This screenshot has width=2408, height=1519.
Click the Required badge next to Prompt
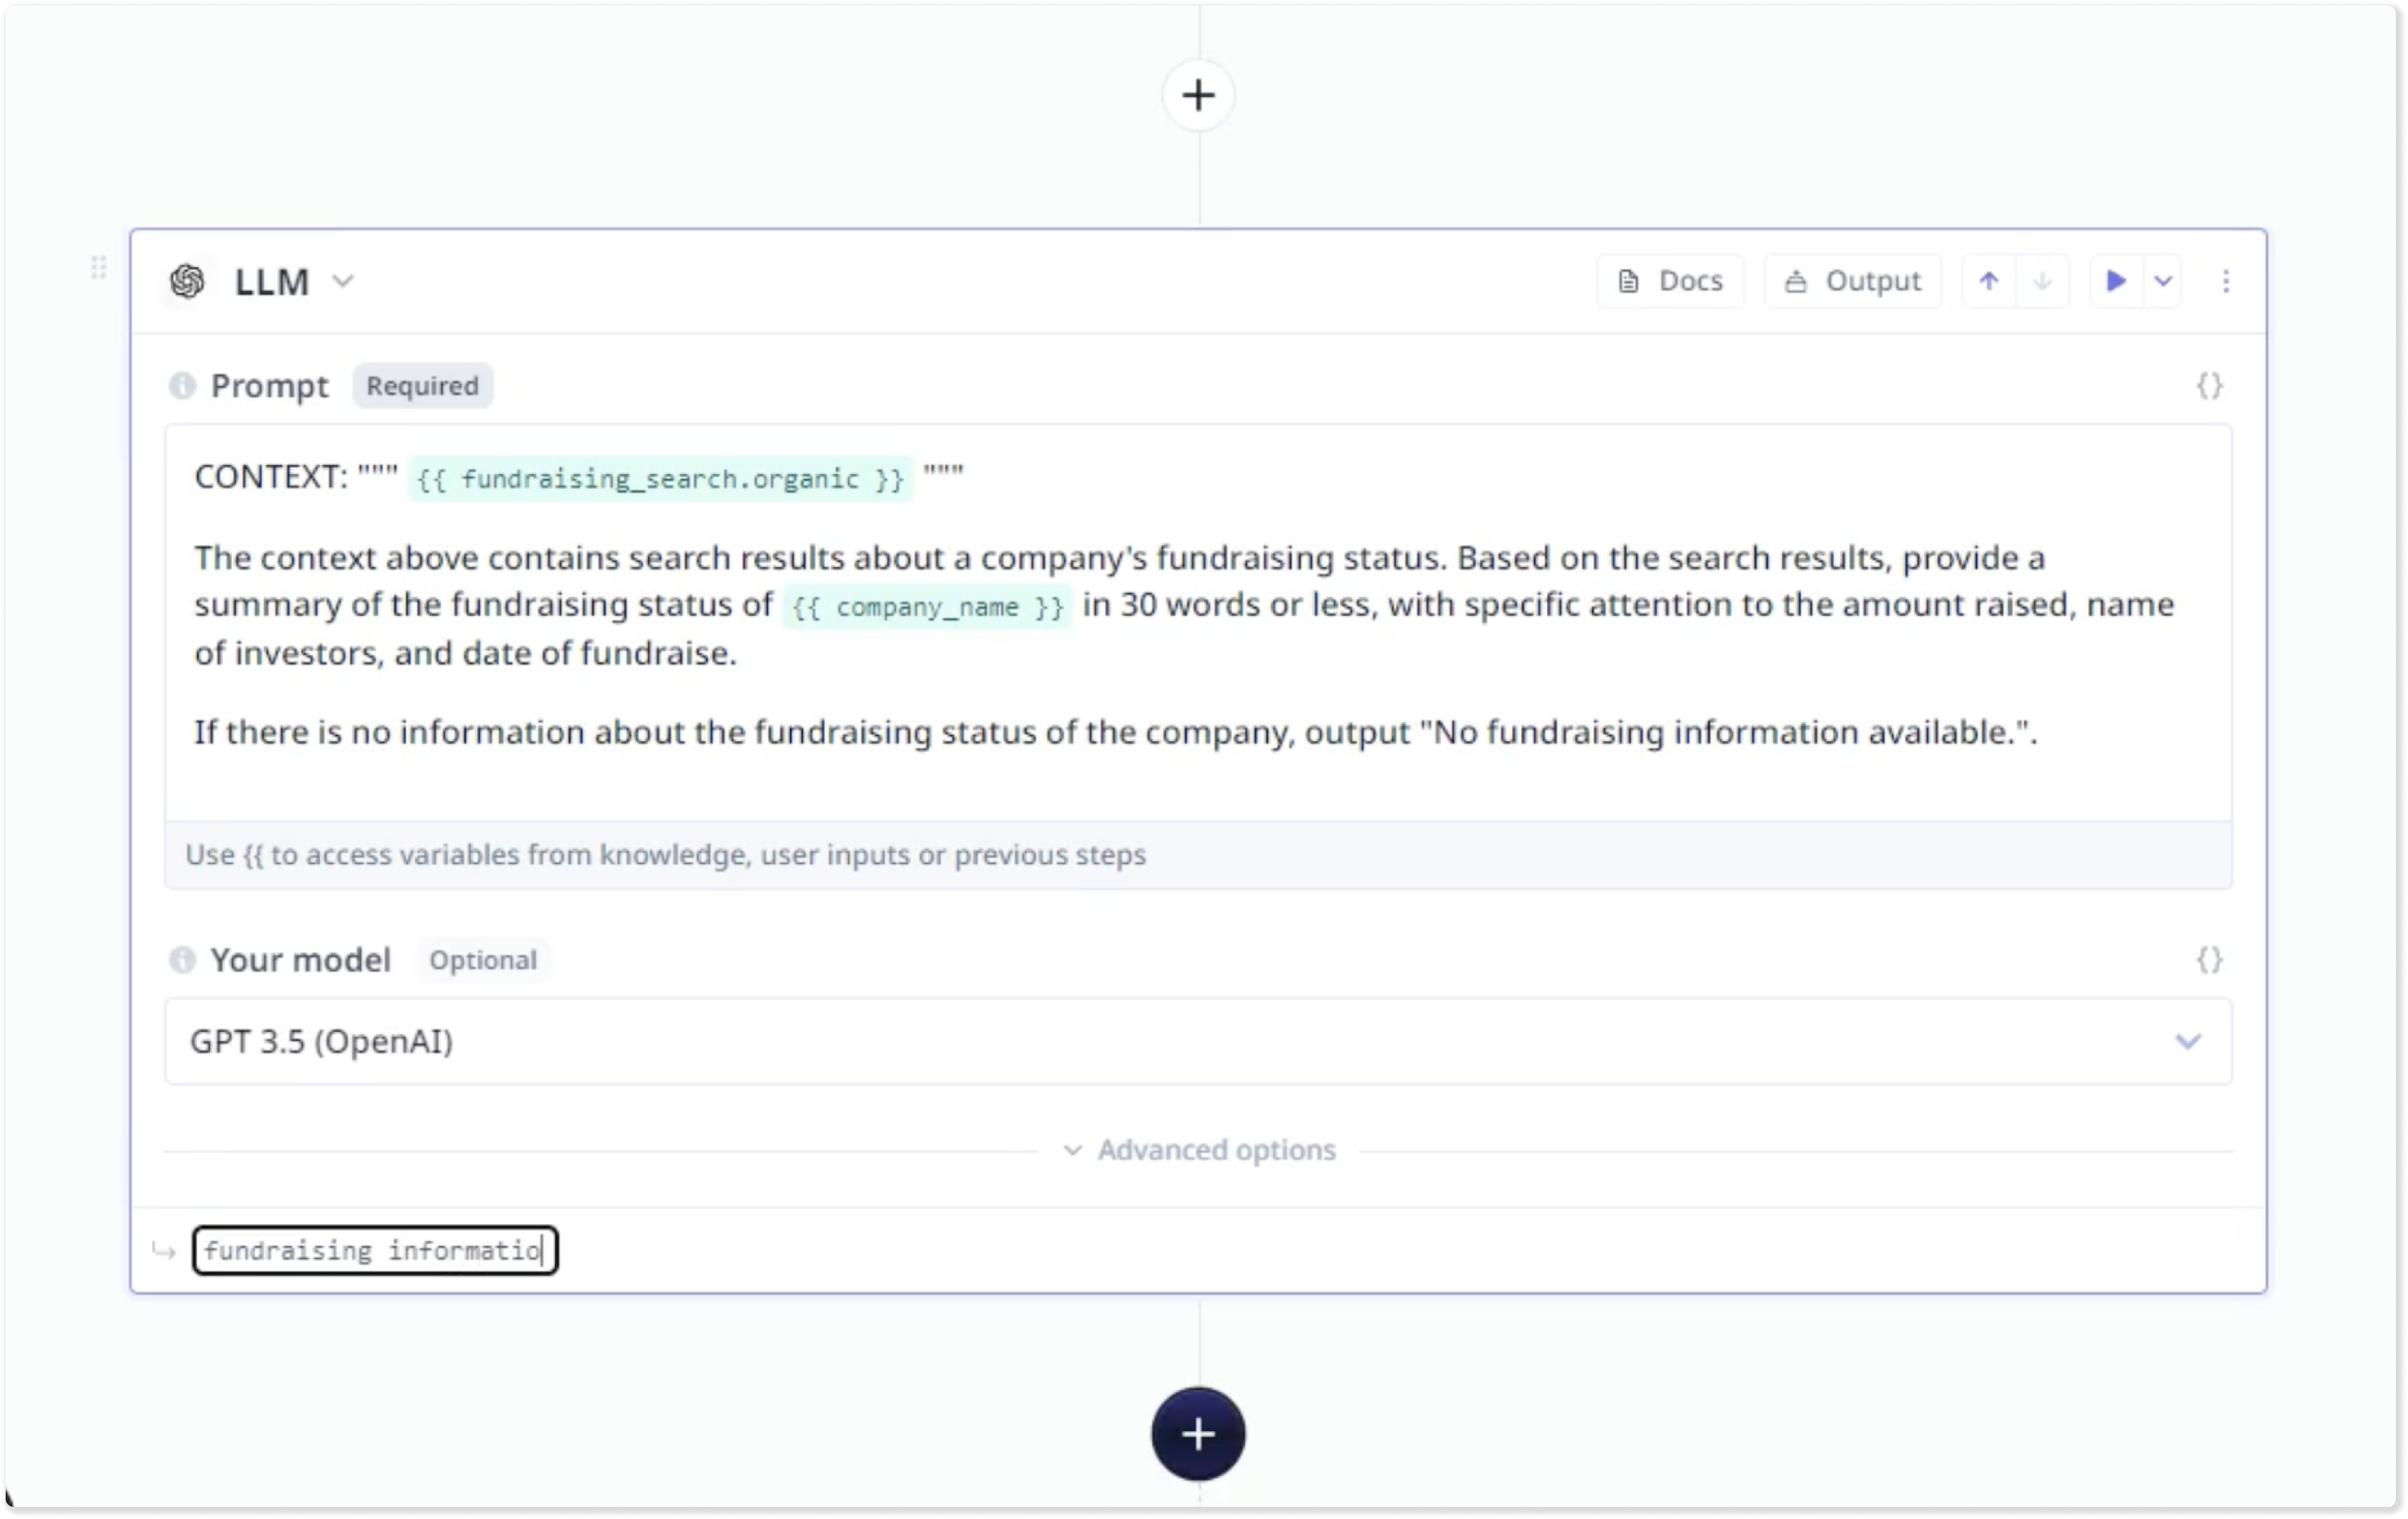click(422, 386)
